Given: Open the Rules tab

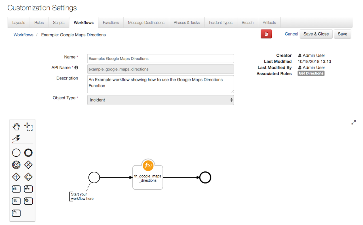Looking at the screenshot, I should [x=39, y=22].
